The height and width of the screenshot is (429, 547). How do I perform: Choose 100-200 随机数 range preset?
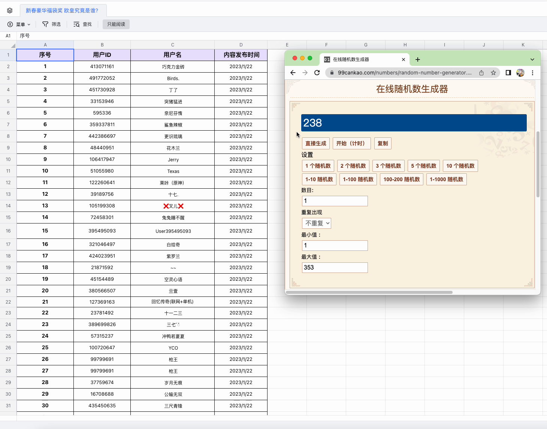click(402, 179)
